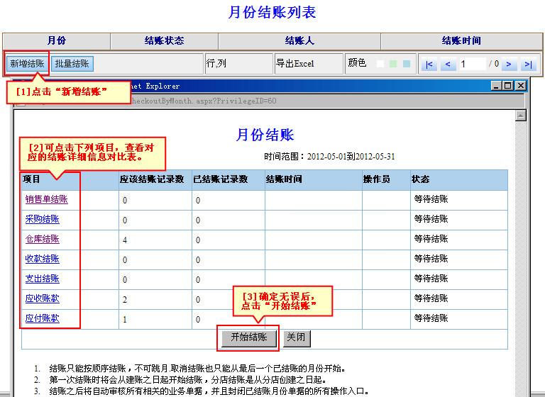Click 导出Excel in the toolbar
The width and height of the screenshot is (545, 397).
tap(294, 64)
